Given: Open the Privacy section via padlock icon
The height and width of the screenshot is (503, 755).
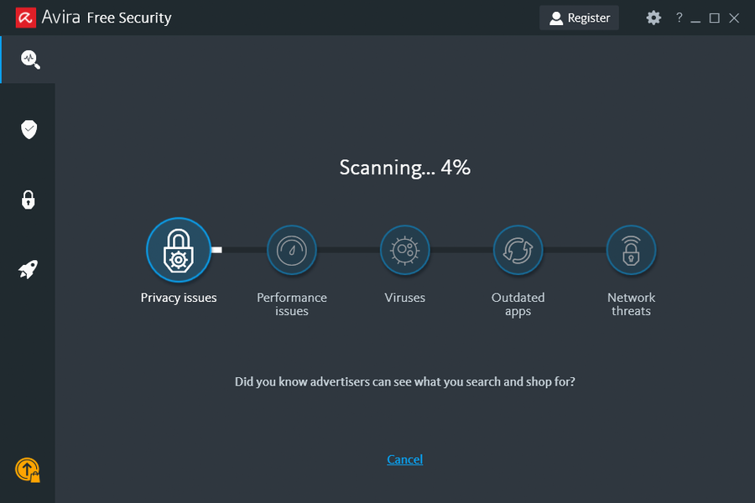Looking at the screenshot, I should click(x=28, y=200).
